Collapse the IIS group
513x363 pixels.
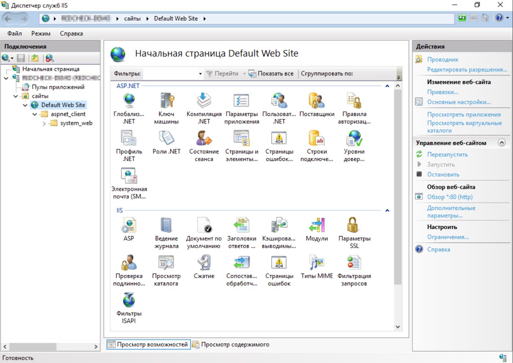387,210
